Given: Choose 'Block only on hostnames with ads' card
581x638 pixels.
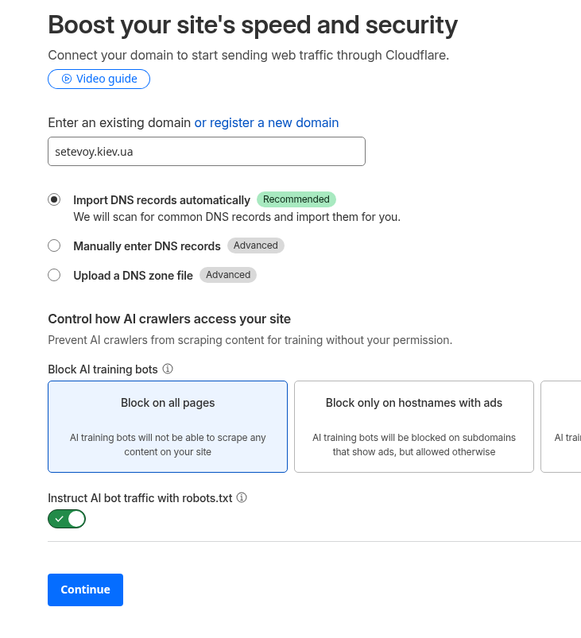Looking at the screenshot, I should click(x=413, y=427).
